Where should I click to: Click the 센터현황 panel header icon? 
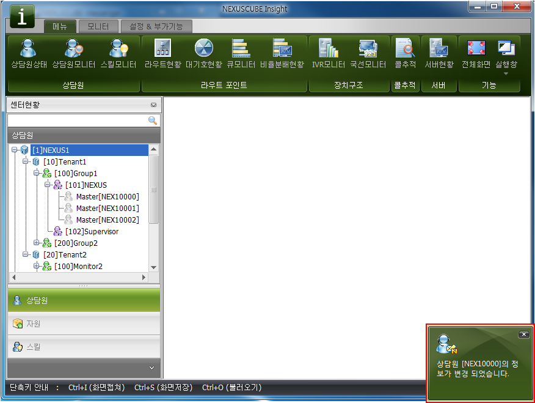[x=153, y=105]
